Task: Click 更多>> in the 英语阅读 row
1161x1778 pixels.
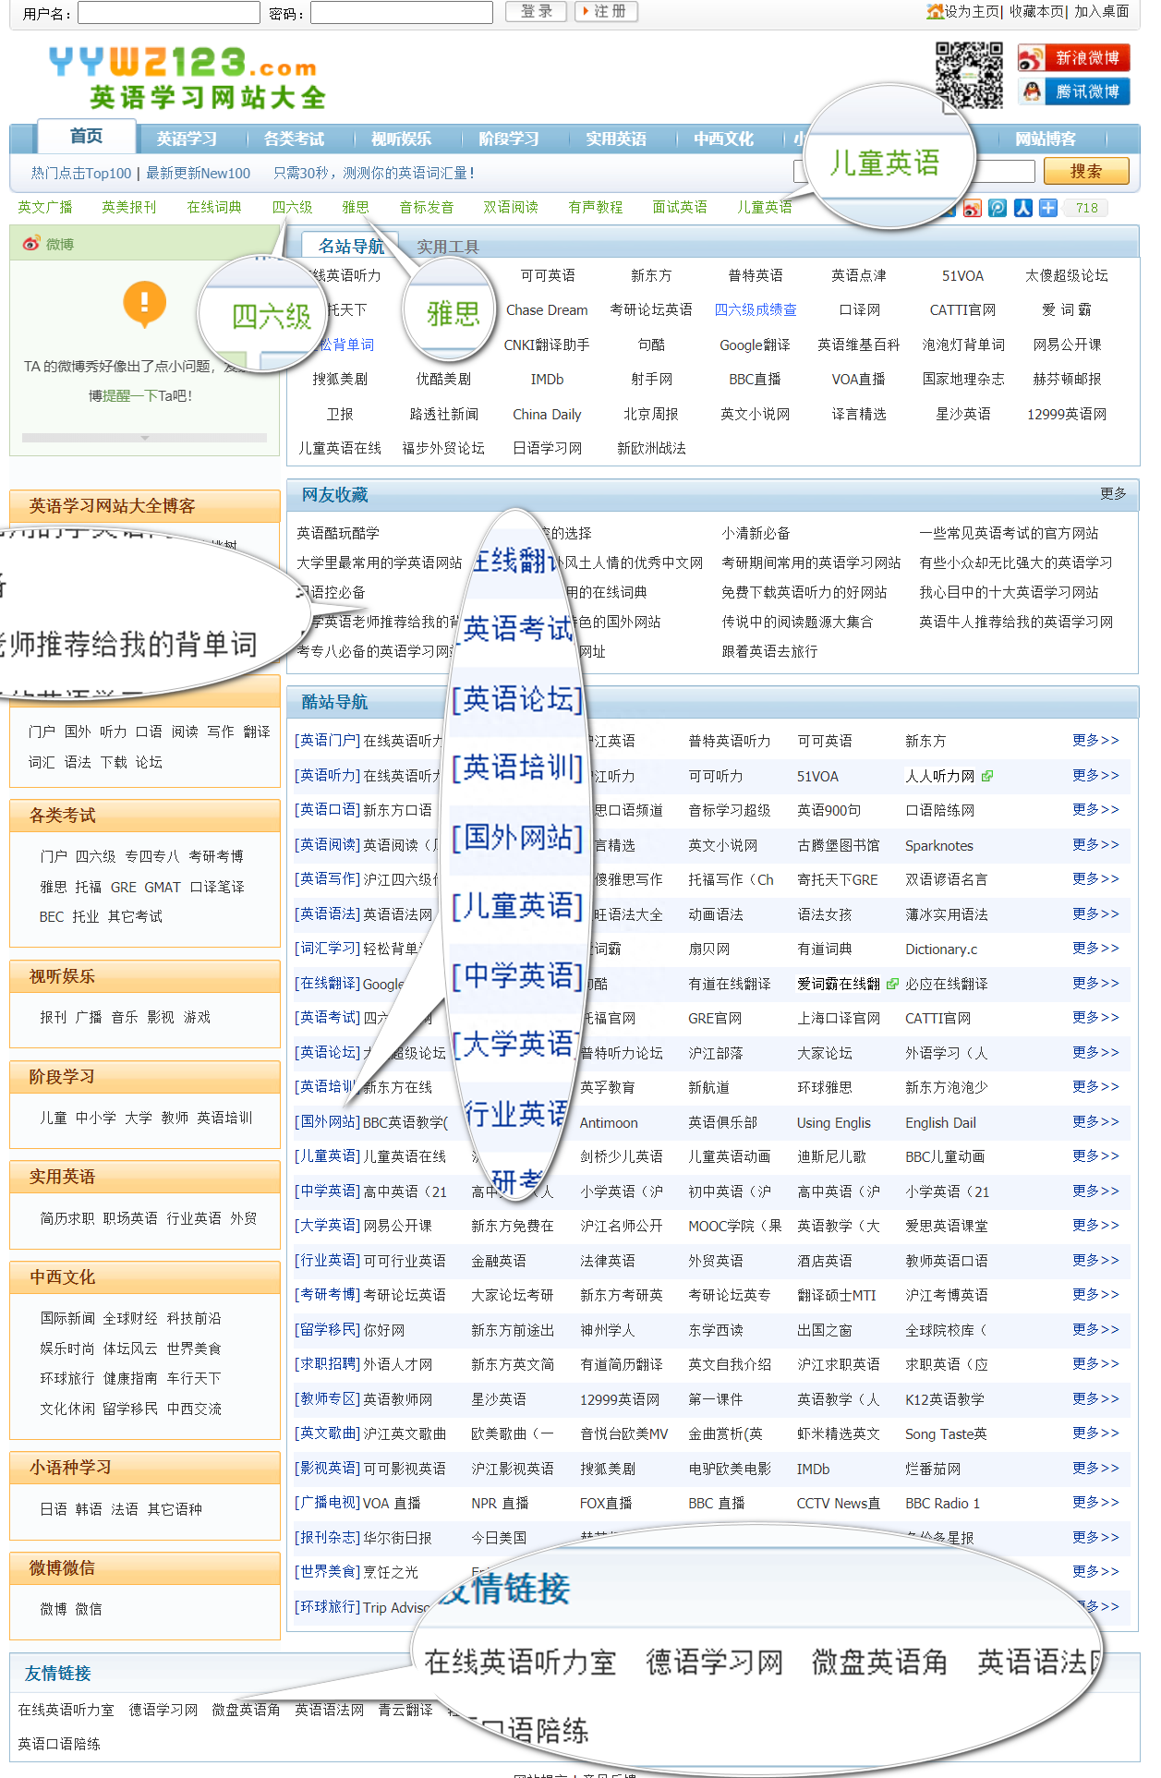Action: pos(1095,844)
